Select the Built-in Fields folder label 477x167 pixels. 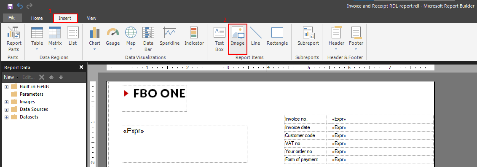[x=35, y=86]
